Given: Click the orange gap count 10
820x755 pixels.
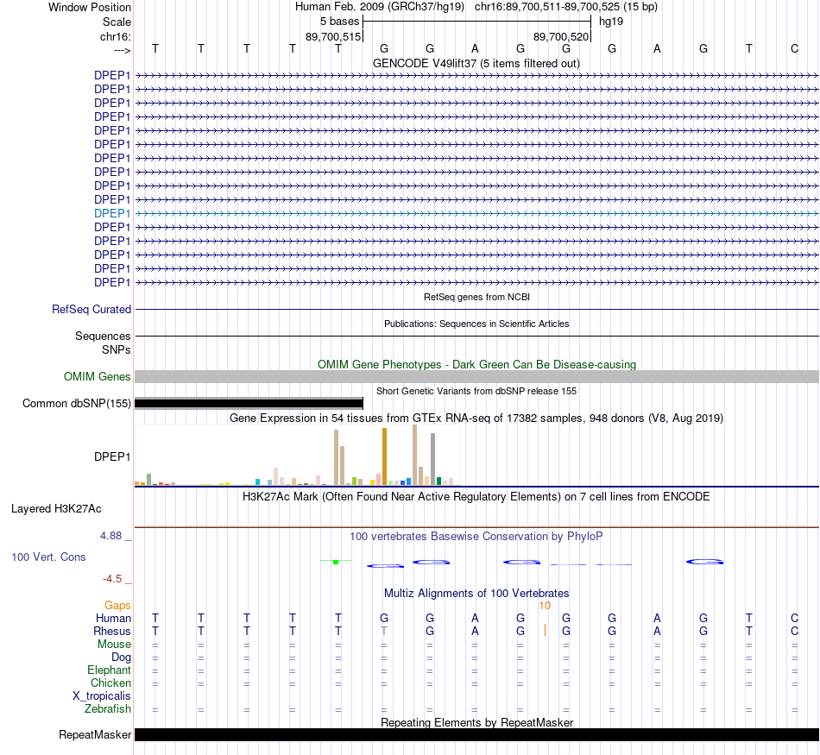Looking at the screenshot, I should pyautogui.click(x=545, y=606).
